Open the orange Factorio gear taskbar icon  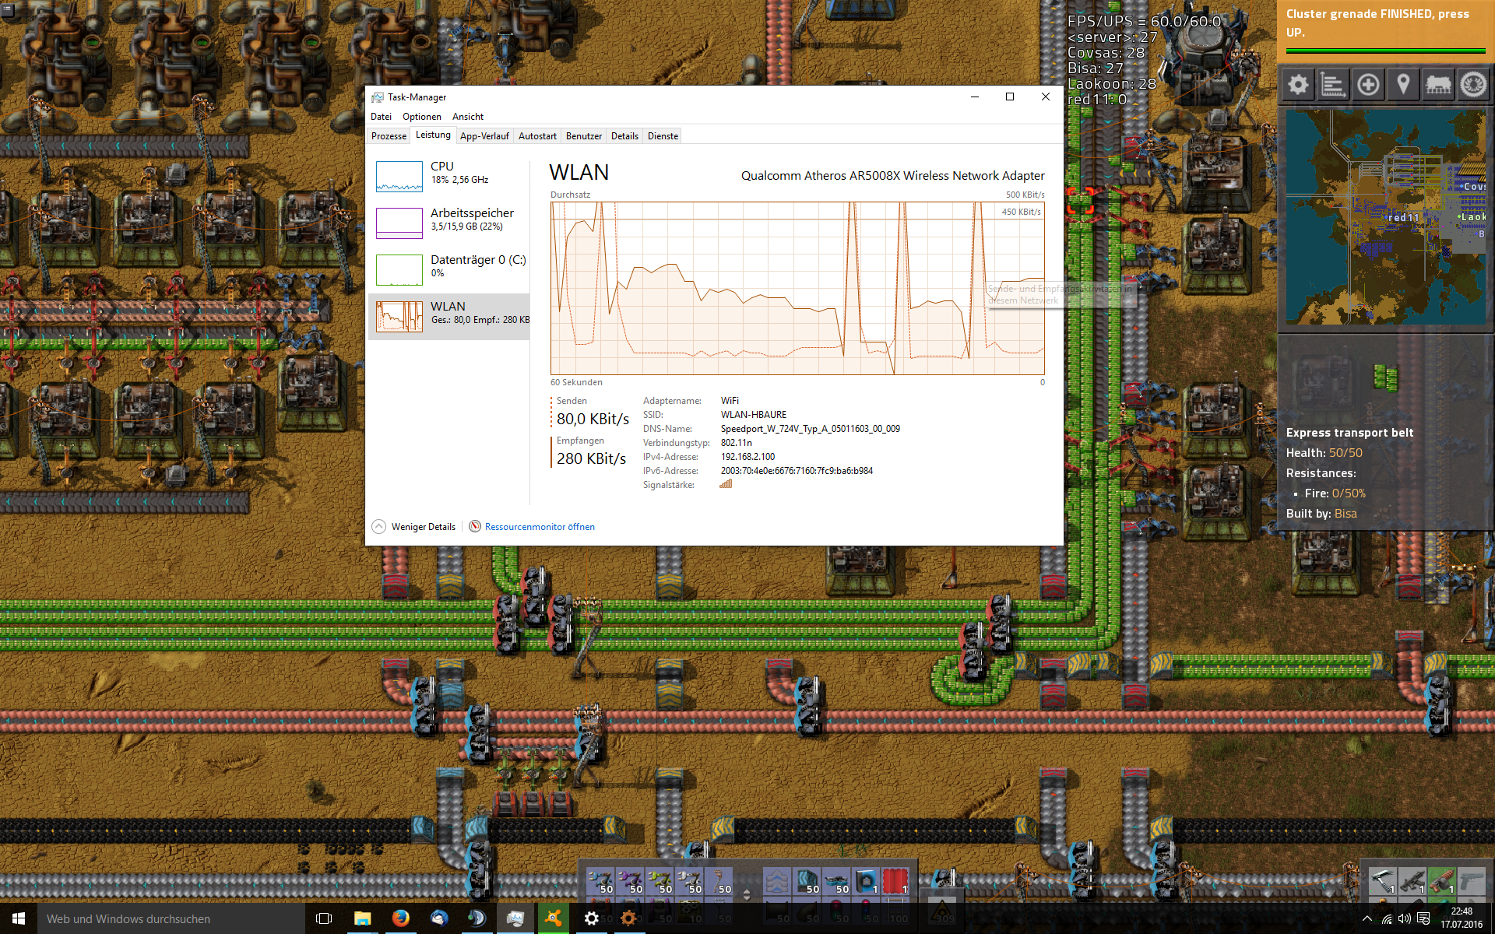(x=629, y=918)
